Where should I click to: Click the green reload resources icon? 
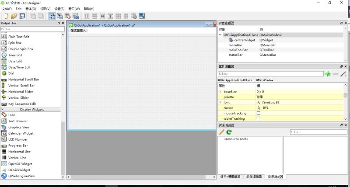click(229, 132)
